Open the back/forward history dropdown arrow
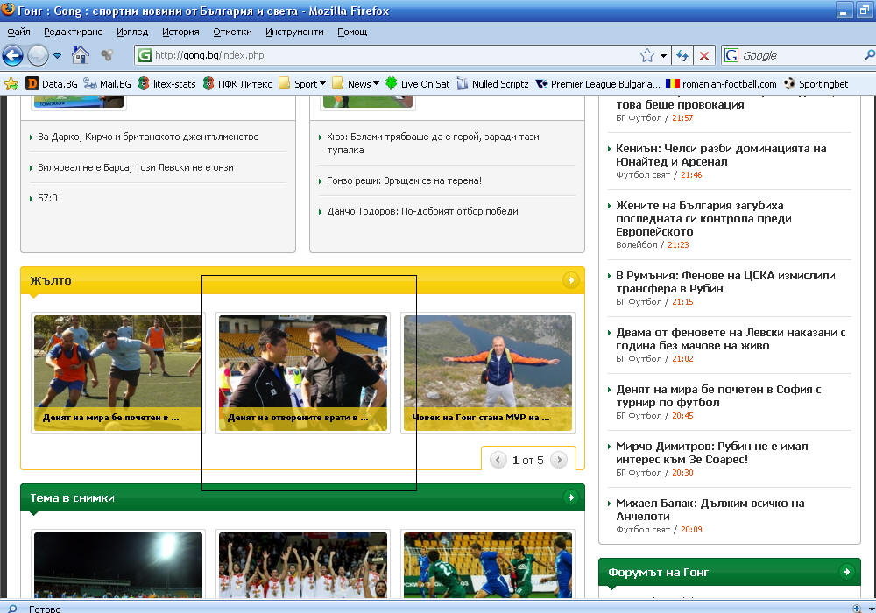Viewport: 876px width, 613px height. tap(57, 56)
